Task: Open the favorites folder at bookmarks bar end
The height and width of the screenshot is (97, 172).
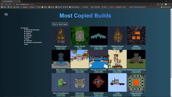Action: coord(166,7)
